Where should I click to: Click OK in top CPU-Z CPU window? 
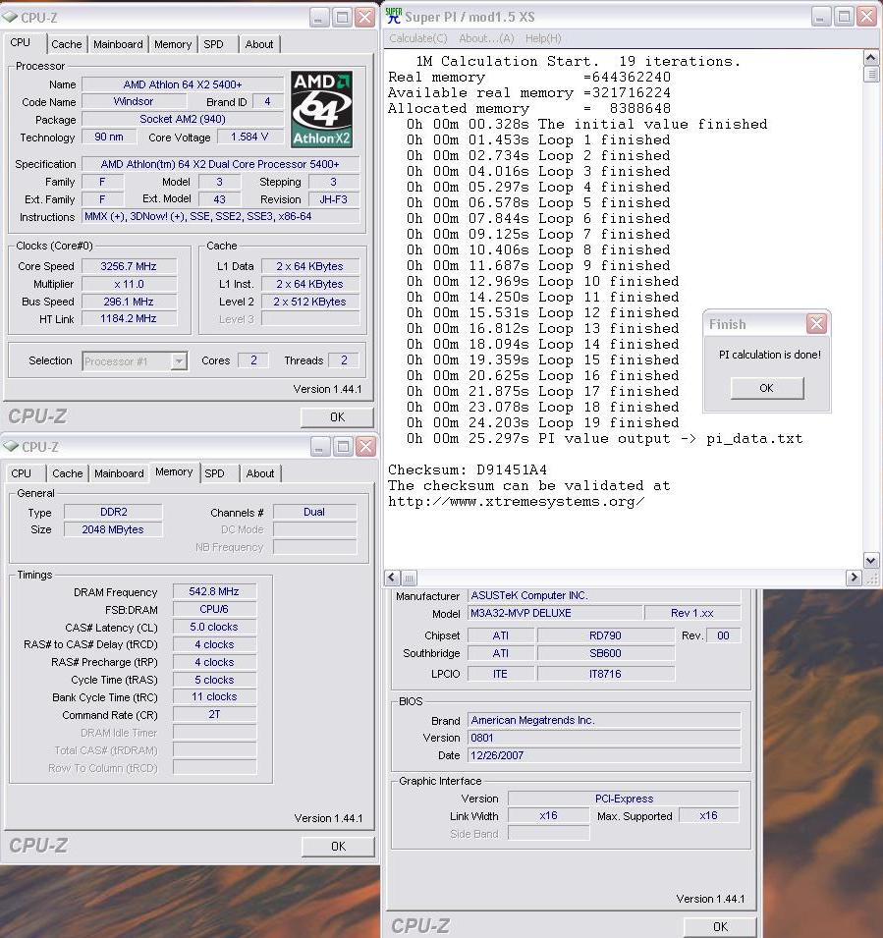338,417
